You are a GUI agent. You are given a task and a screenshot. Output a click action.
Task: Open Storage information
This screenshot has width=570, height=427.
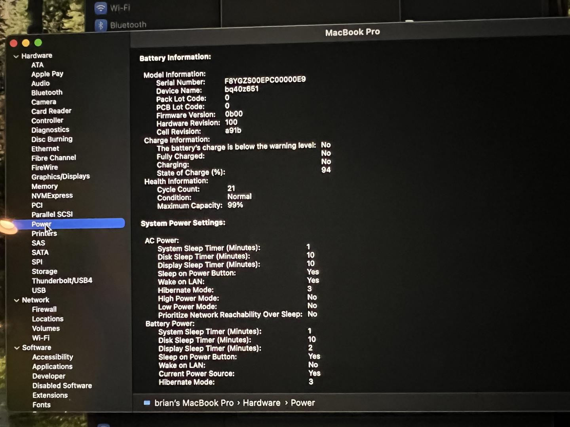click(x=44, y=271)
